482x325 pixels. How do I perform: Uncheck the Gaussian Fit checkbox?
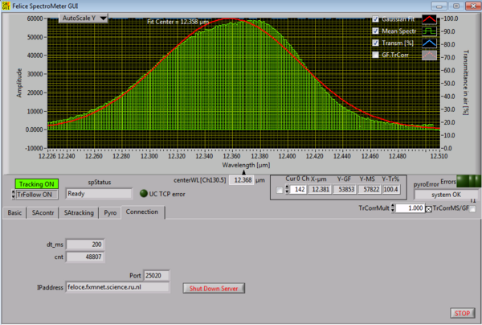click(375, 20)
